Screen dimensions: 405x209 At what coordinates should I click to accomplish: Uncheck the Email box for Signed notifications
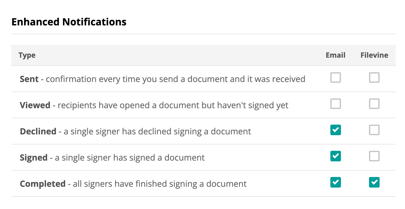335,156
